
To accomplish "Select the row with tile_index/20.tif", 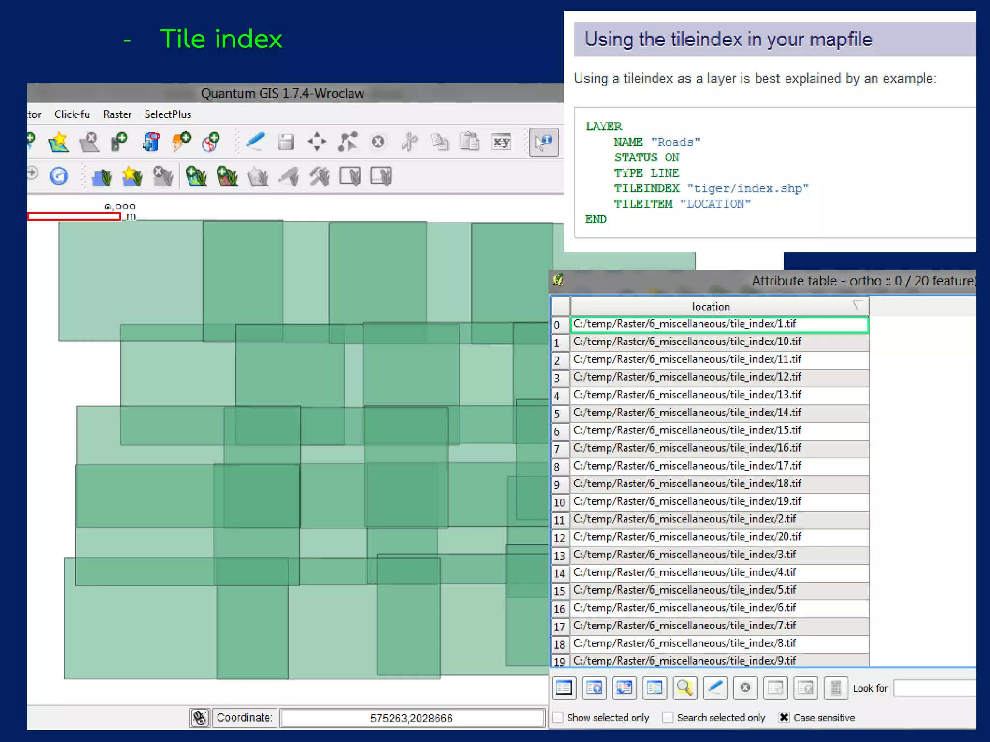I will [720, 537].
